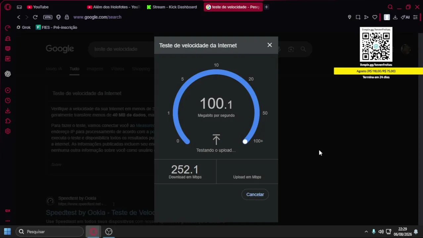Click the location pin beside VPN badge
423x238 pixels.
click(x=58, y=17)
